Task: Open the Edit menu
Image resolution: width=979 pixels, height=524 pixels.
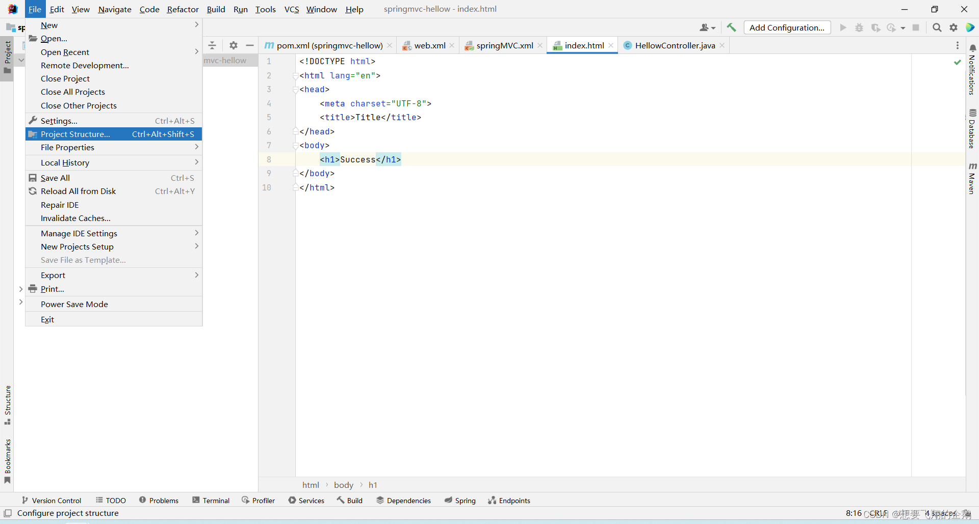Action: click(57, 9)
